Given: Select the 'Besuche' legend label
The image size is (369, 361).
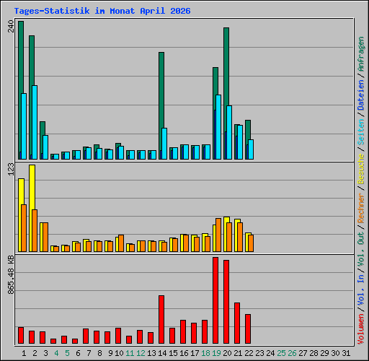Looking at the screenshot, I should (x=361, y=169).
